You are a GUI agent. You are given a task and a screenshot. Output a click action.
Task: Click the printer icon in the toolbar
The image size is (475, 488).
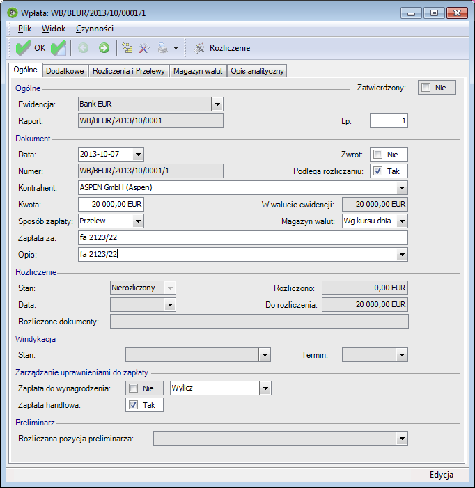tap(162, 48)
